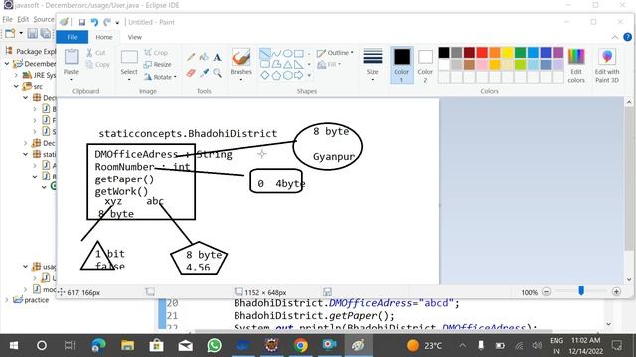Switch to the Paint View tab
636x357 pixels.
(x=135, y=37)
